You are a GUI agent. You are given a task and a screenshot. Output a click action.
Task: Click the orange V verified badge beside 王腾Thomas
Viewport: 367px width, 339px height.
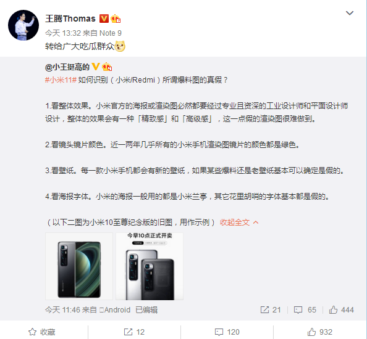coord(104,18)
